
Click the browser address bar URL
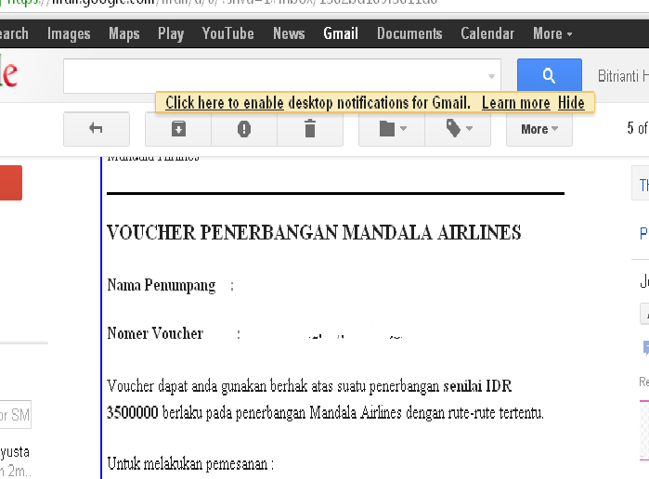tap(219, 2)
